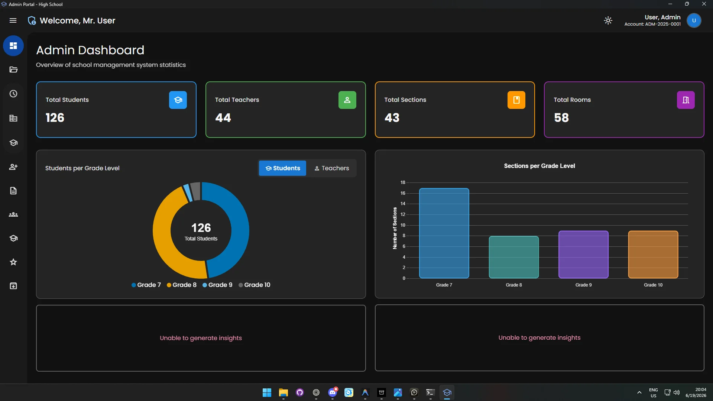Click the purple door icon on Total Rooms card
Image resolution: width=713 pixels, height=401 pixels.
tap(686, 100)
